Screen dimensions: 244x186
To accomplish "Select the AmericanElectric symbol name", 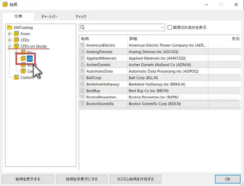I will pyautogui.click(x=101, y=45).
